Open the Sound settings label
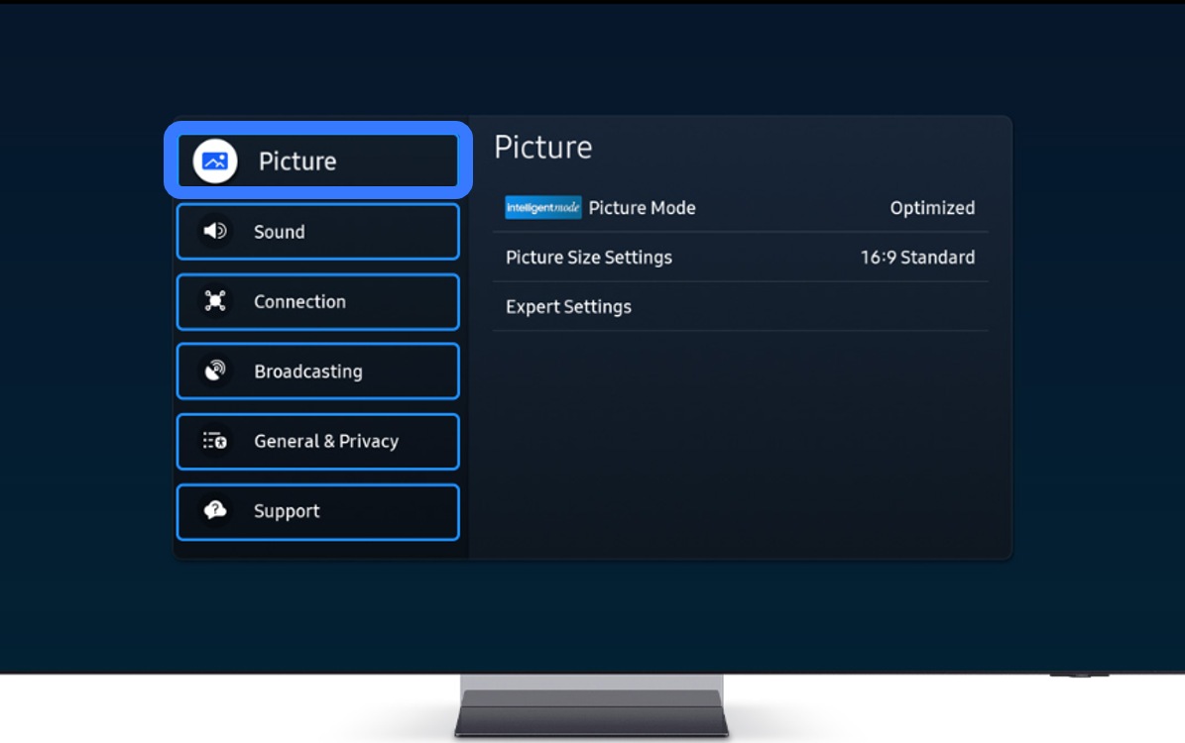 click(279, 232)
